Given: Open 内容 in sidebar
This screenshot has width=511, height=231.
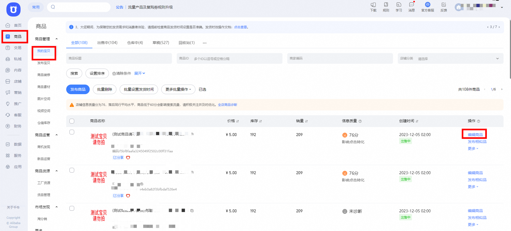Looking at the screenshot, I should (x=14, y=70).
